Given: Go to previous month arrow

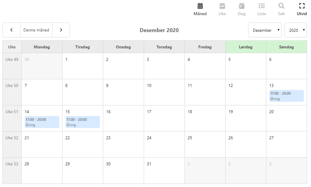Looking at the screenshot, I should tap(12, 30).
